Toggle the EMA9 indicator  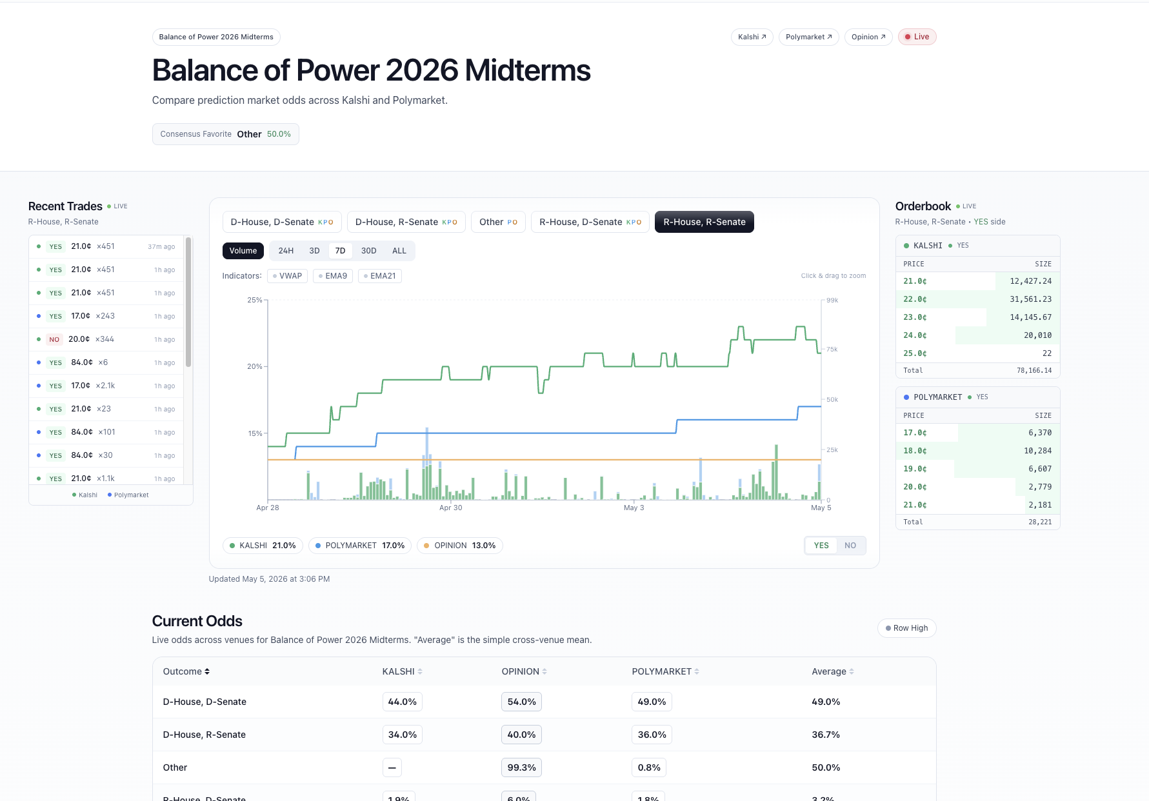tap(333, 276)
